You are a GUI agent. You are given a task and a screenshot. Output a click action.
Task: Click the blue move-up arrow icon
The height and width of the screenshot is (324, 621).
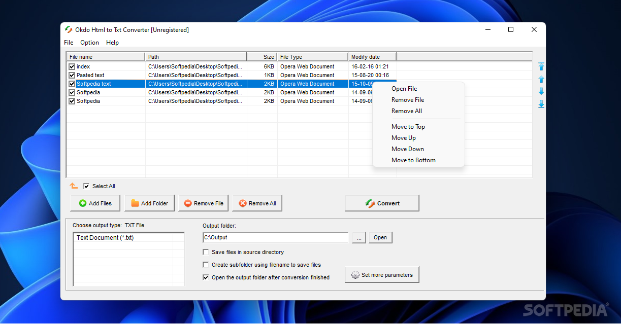[x=541, y=79]
